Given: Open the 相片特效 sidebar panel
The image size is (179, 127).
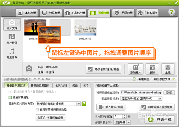Looking at the screenshot, I should click(12, 39).
